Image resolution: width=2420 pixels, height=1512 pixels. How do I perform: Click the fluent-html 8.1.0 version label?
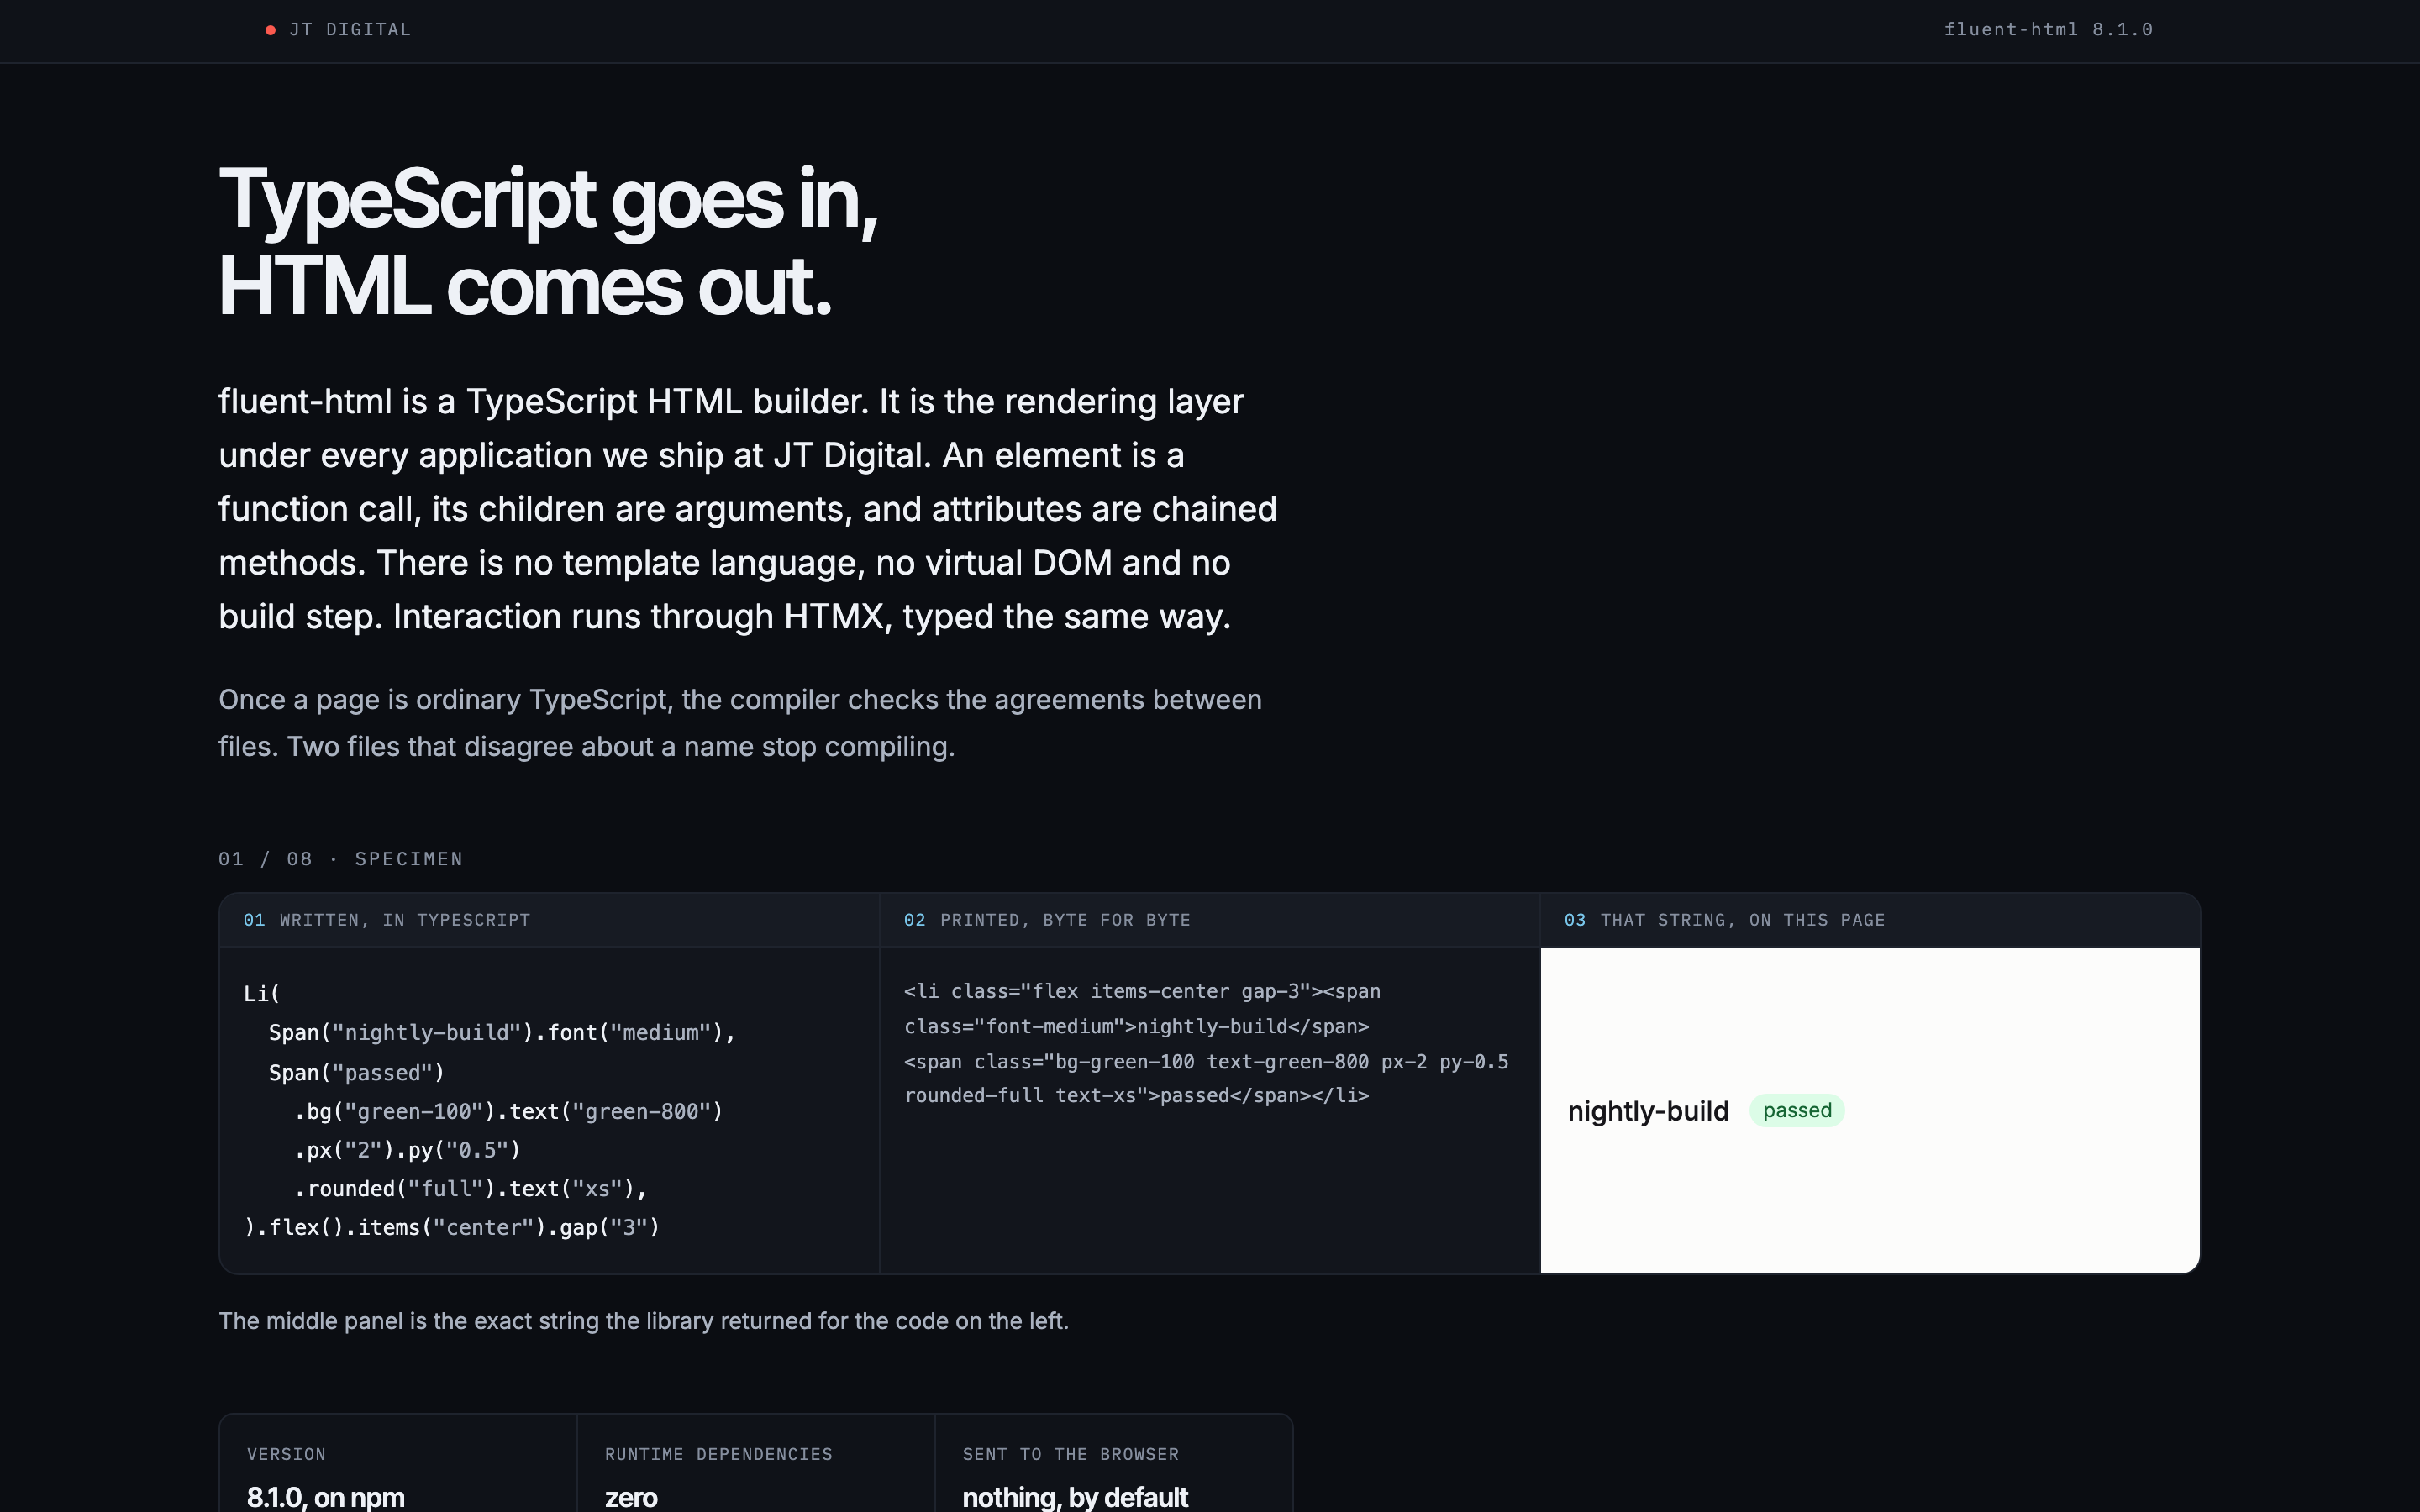click(x=2048, y=30)
